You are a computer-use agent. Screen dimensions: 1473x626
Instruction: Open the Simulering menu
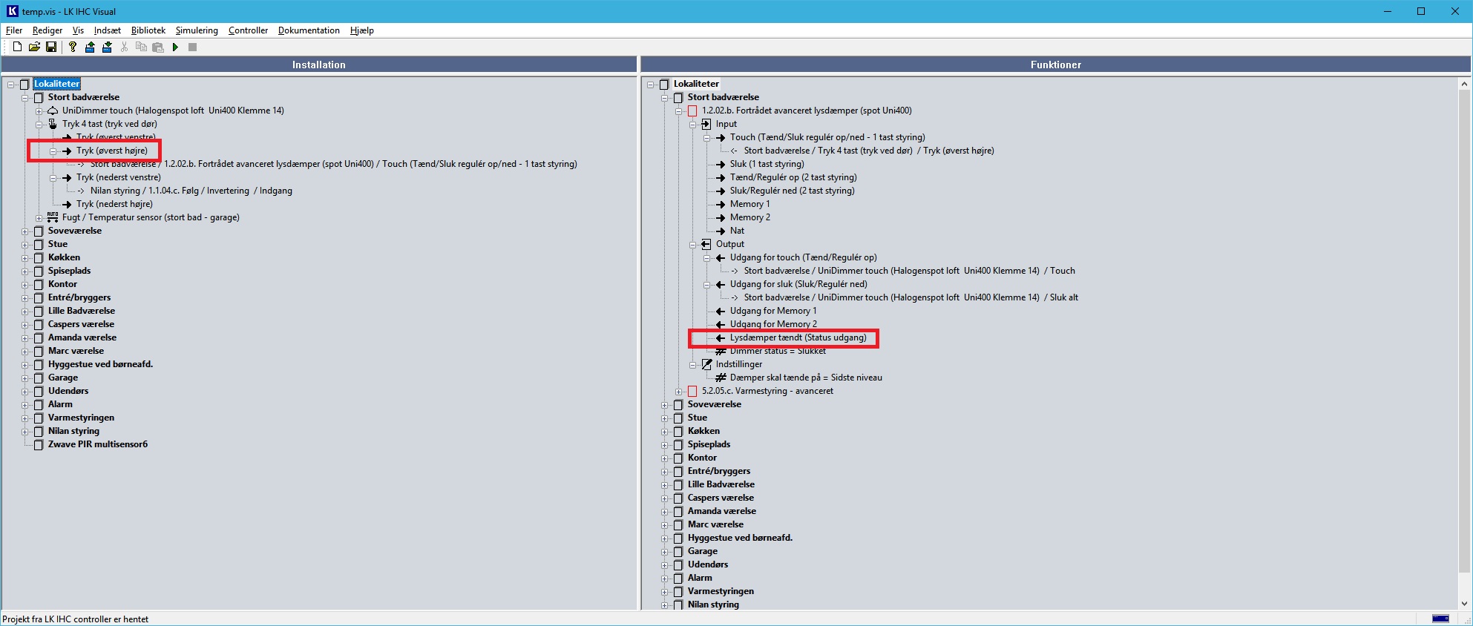click(x=197, y=30)
